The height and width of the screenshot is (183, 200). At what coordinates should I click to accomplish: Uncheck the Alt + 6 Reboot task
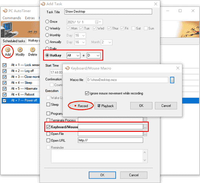coord(4,94)
